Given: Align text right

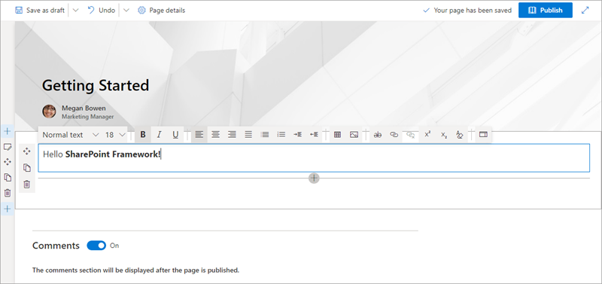Looking at the screenshot, I should [x=232, y=135].
